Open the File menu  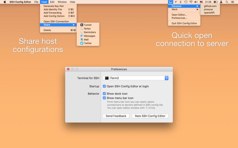(x=36, y=2)
